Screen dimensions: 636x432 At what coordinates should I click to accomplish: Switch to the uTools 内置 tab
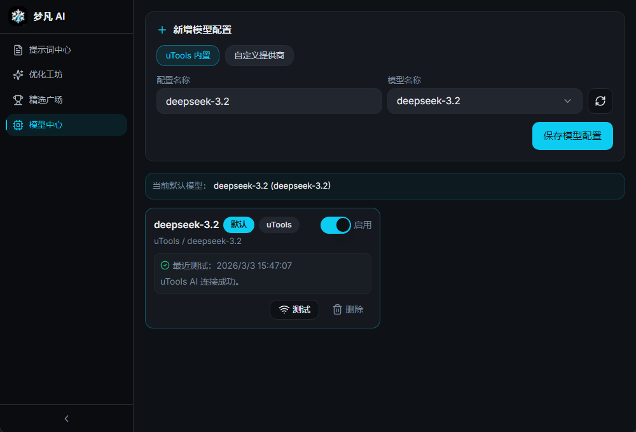tap(188, 55)
